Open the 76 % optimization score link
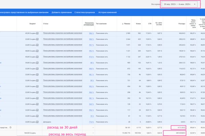The height and width of the screenshot is (136, 205). tap(92, 116)
